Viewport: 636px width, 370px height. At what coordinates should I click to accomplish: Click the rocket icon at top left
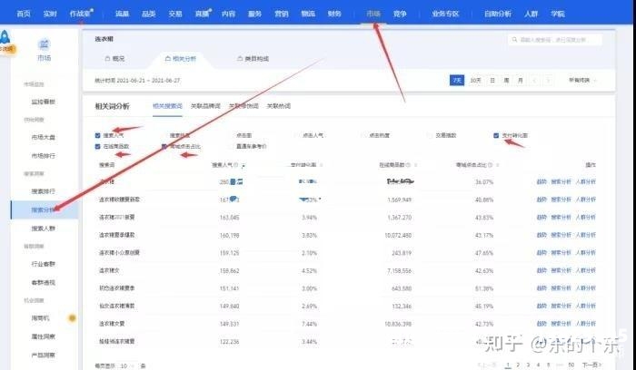click(5, 38)
